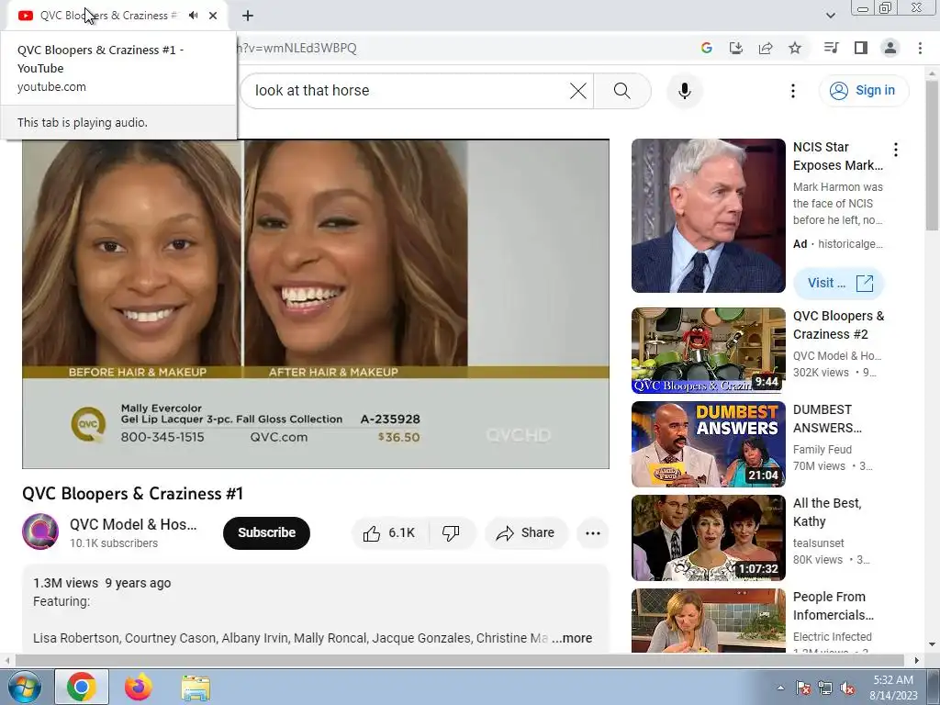Click People From Infomercials video title
Image resolution: width=940 pixels, height=705 pixels.
(x=834, y=606)
